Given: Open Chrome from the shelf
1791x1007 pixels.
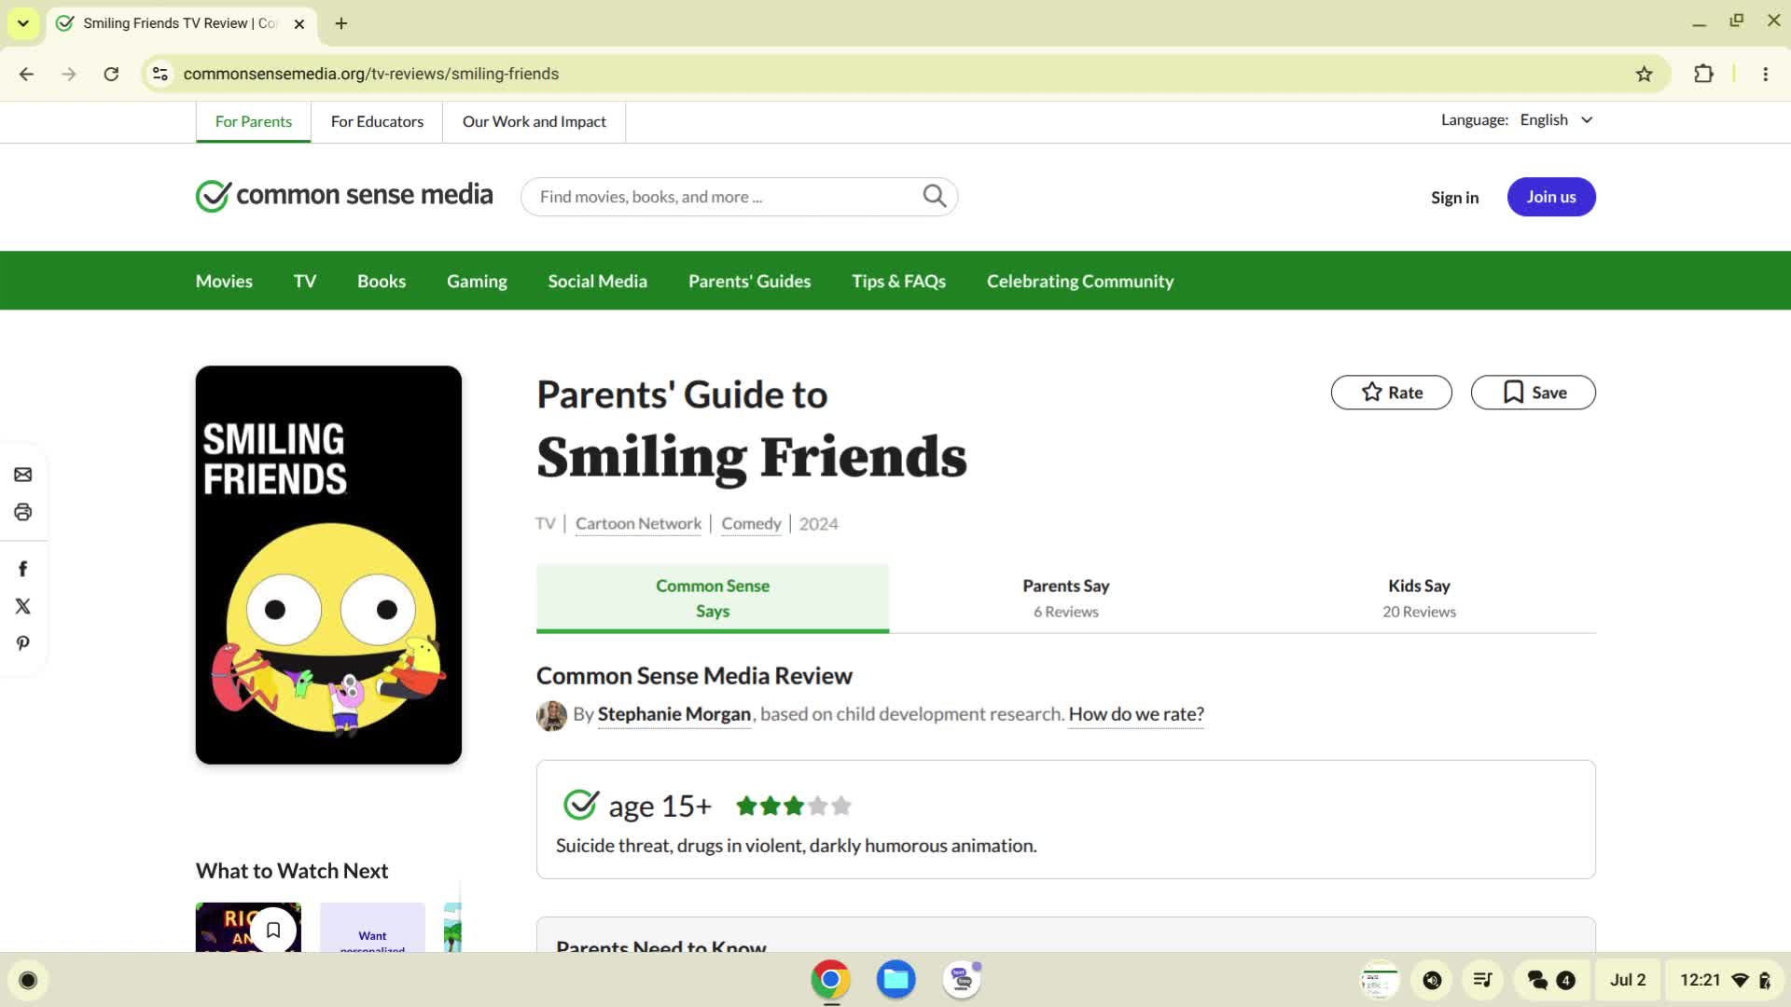Looking at the screenshot, I should point(830,979).
